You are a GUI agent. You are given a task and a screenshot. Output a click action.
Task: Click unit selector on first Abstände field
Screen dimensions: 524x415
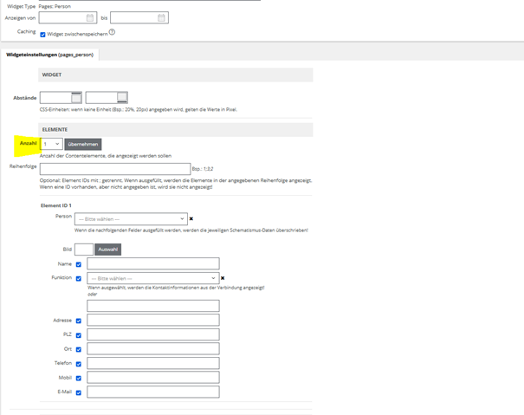76,98
